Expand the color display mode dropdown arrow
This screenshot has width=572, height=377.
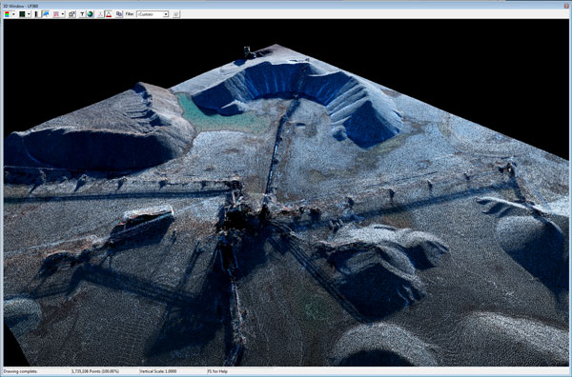13,14
